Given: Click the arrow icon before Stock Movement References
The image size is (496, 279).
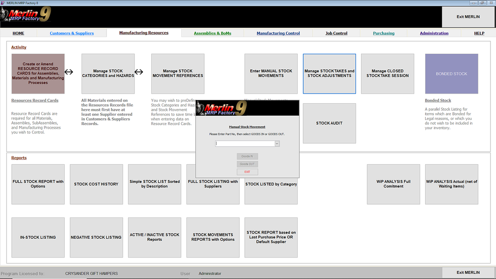Looking at the screenshot, I should coord(138,73).
